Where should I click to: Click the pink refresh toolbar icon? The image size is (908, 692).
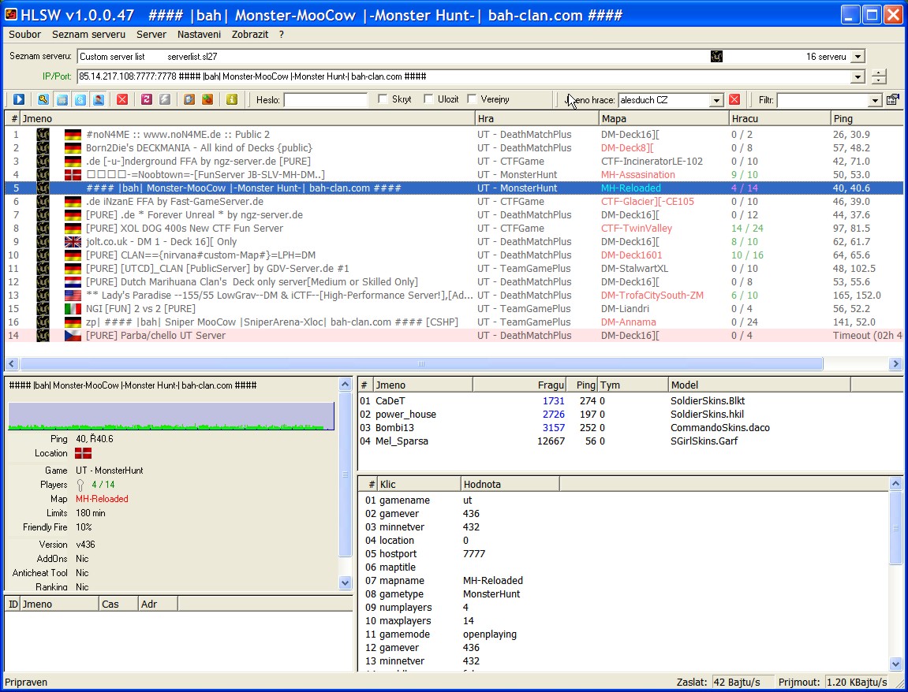[x=146, y=99]
